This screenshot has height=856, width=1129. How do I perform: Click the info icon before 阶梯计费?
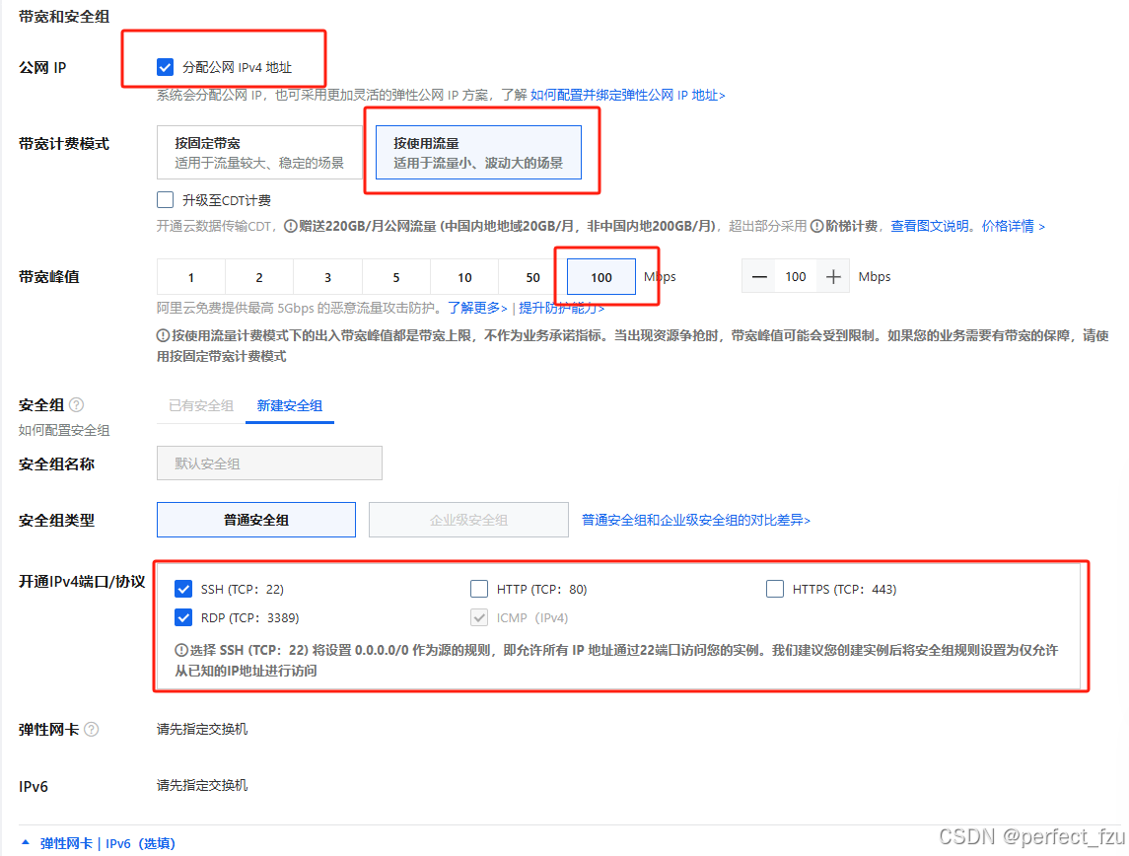tap(817, 225)
